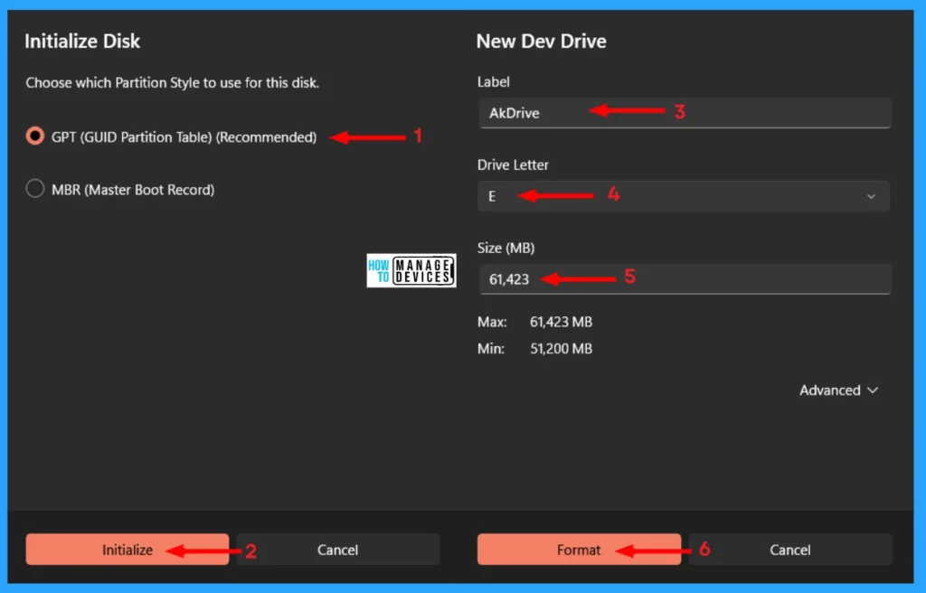Click the Size (MB) label text
The width and height of the screenshot is (926, 593).
[x=506, y=248]
